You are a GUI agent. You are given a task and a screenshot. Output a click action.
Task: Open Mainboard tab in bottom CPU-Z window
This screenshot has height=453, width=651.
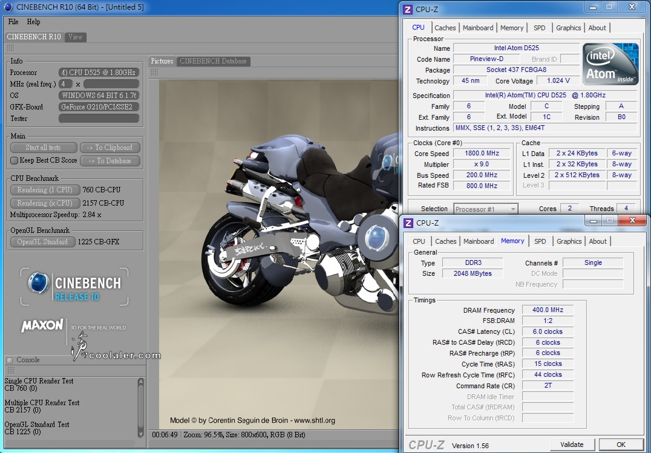479,241
